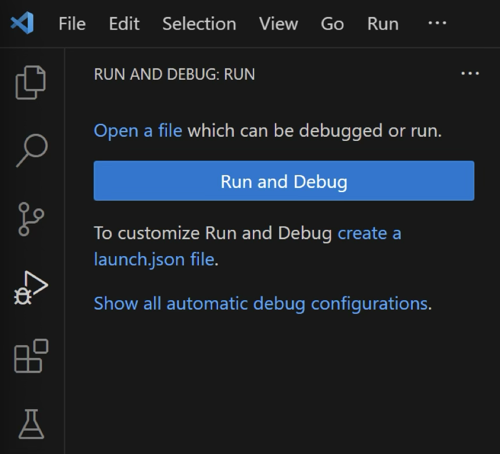This screenshot has height=454, width=500.
Task: Select the Run and Debug activity bar icon
Action: coord(28,285)
